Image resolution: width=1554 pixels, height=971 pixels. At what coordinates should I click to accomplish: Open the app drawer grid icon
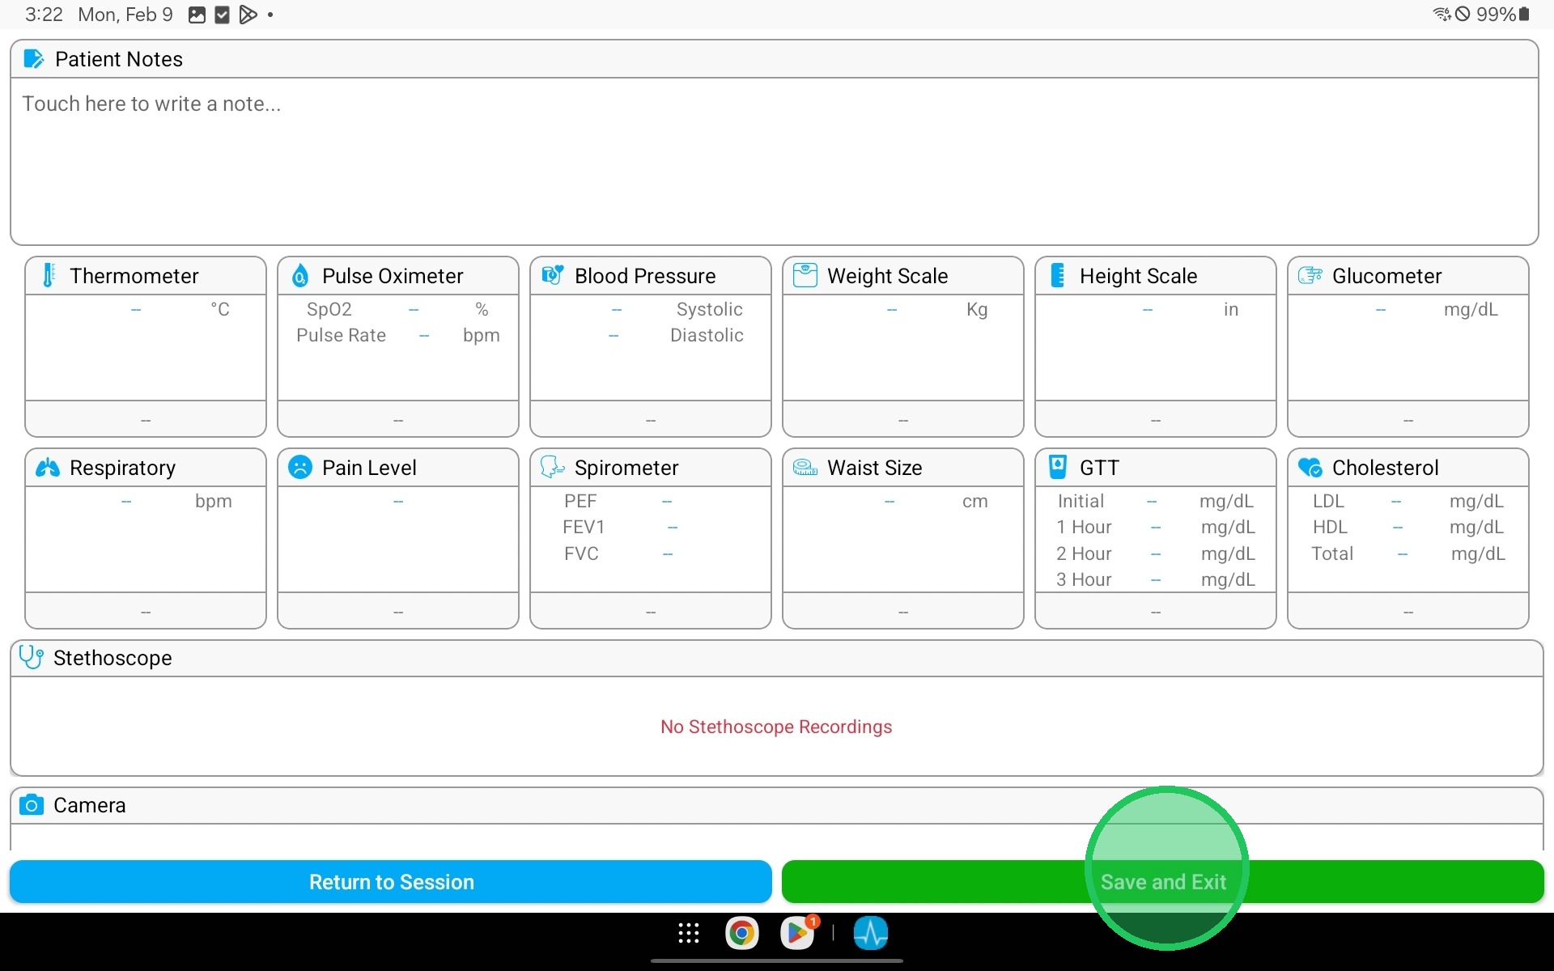point(689,933)
